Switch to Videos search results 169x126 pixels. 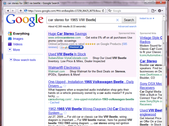pos(18,44)
